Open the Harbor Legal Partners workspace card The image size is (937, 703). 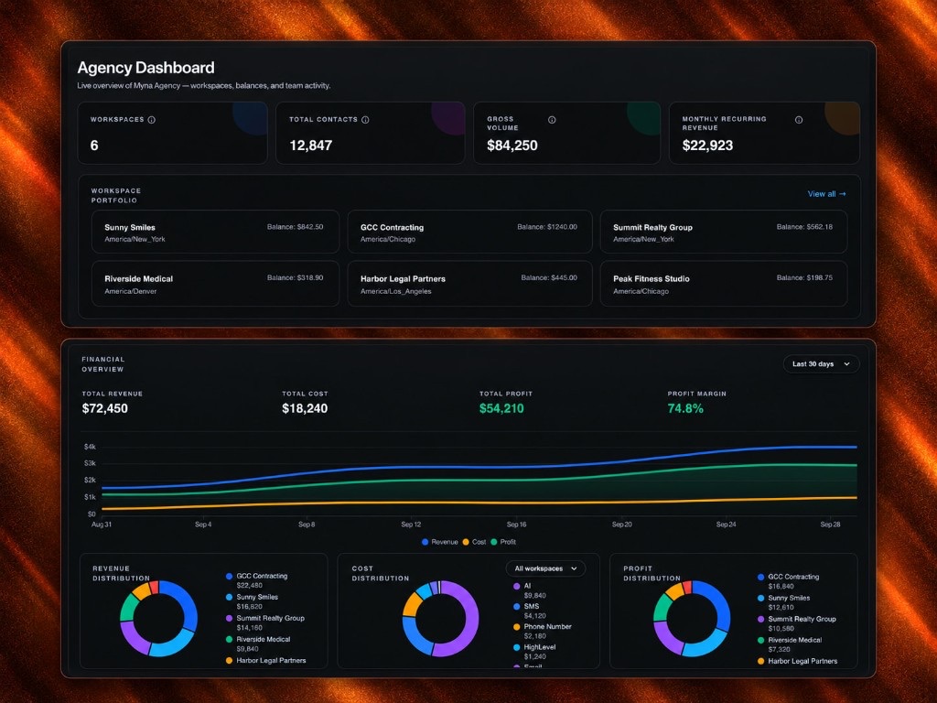469,284
